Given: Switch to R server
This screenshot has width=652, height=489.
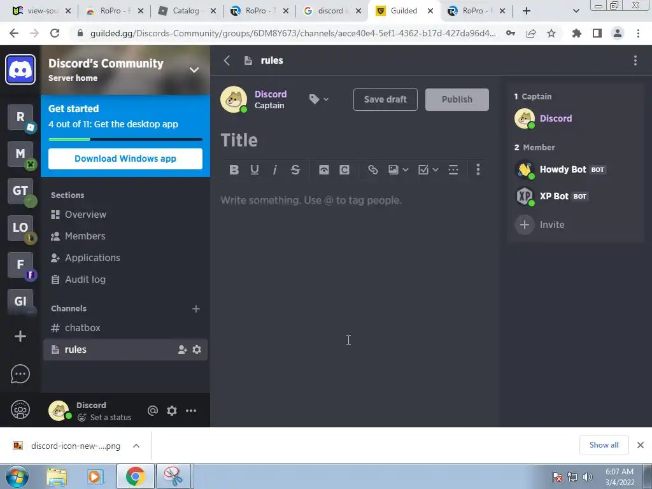Looking at the screenshot, I should (x=20, y=117).
